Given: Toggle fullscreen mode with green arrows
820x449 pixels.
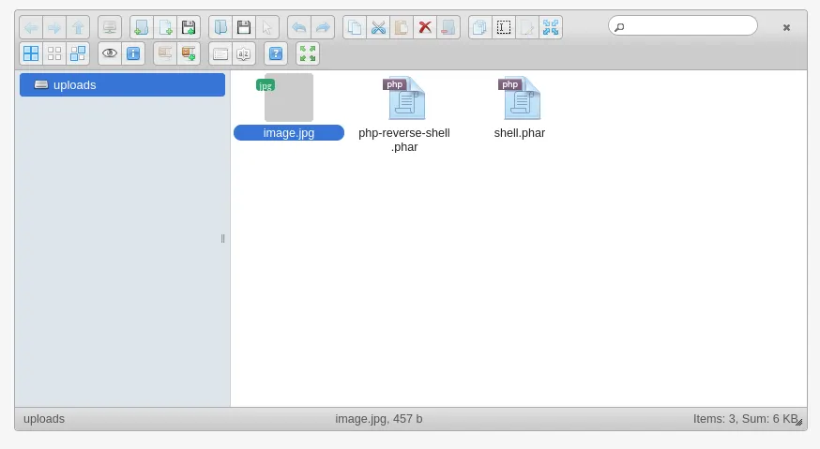Looking at the screenshot, I should [x=308, y=53].
